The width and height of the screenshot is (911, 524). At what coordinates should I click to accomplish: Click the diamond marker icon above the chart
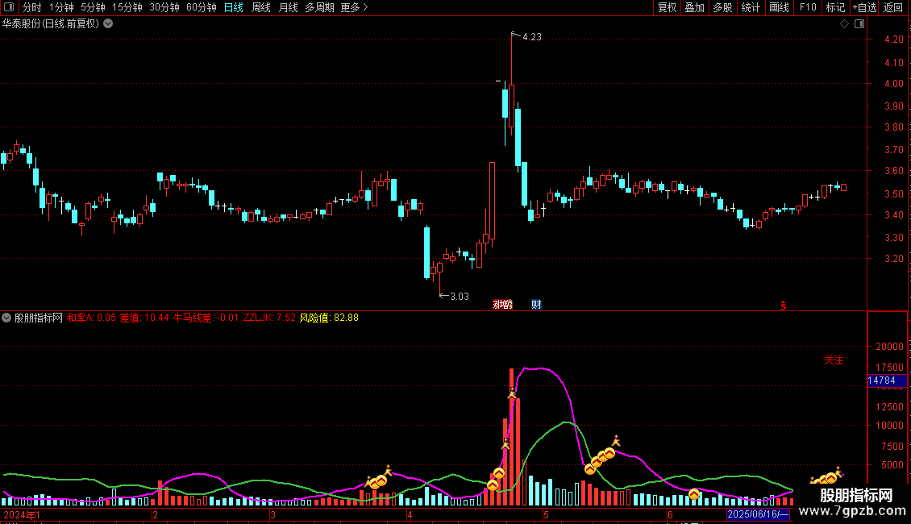(844, 24)
